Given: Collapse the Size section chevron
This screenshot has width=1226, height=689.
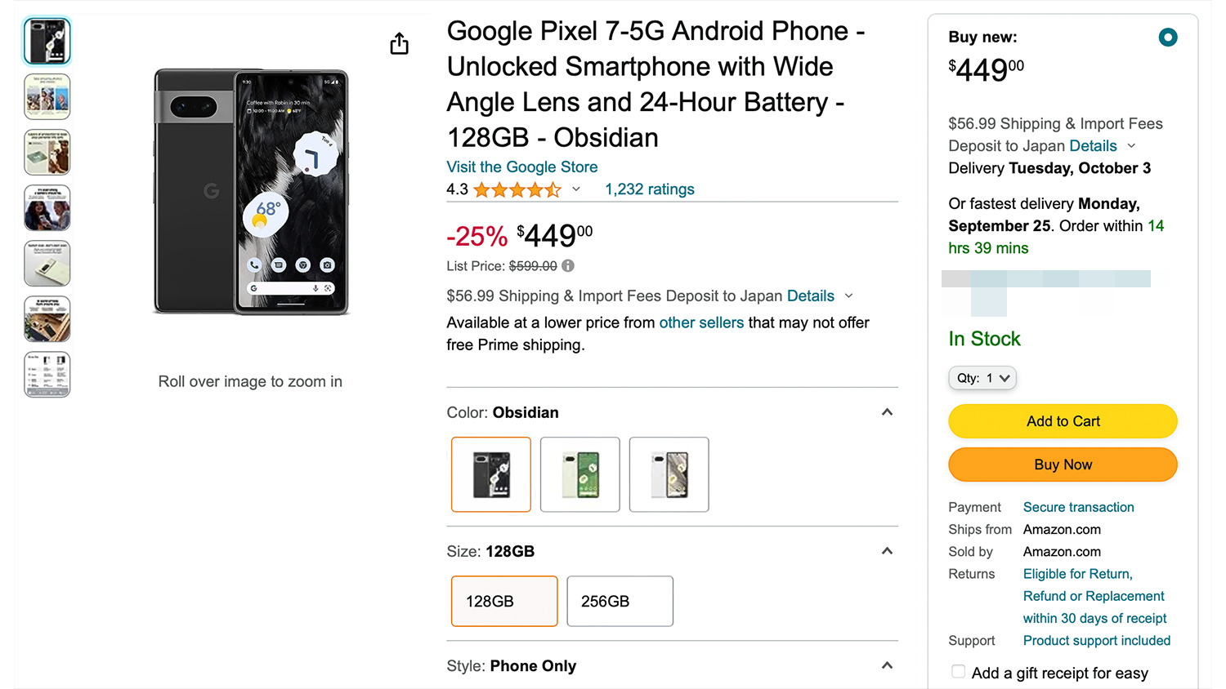Looking at the screenshot, I should pyautogui.click(x=887, y=551).
